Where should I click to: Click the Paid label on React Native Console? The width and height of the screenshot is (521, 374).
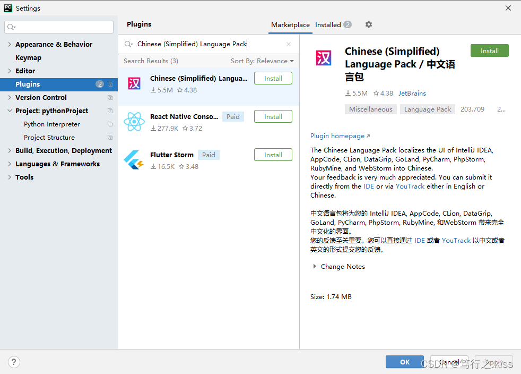pyautogui.click(x=233, y=116)
